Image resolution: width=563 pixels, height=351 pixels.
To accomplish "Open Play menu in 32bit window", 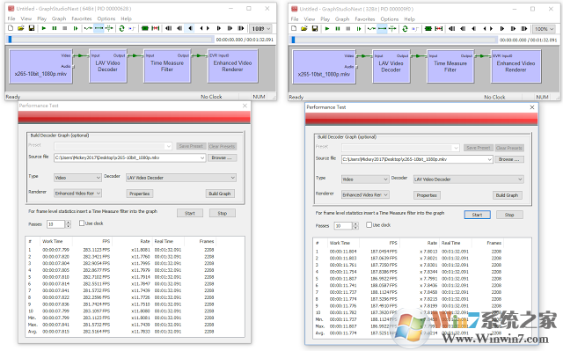I will pyautogui.click(x=325, y=19).
